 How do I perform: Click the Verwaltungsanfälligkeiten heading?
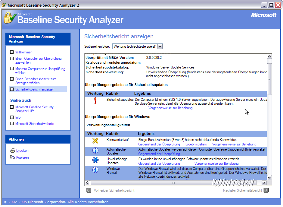click(x=108, y=125)
